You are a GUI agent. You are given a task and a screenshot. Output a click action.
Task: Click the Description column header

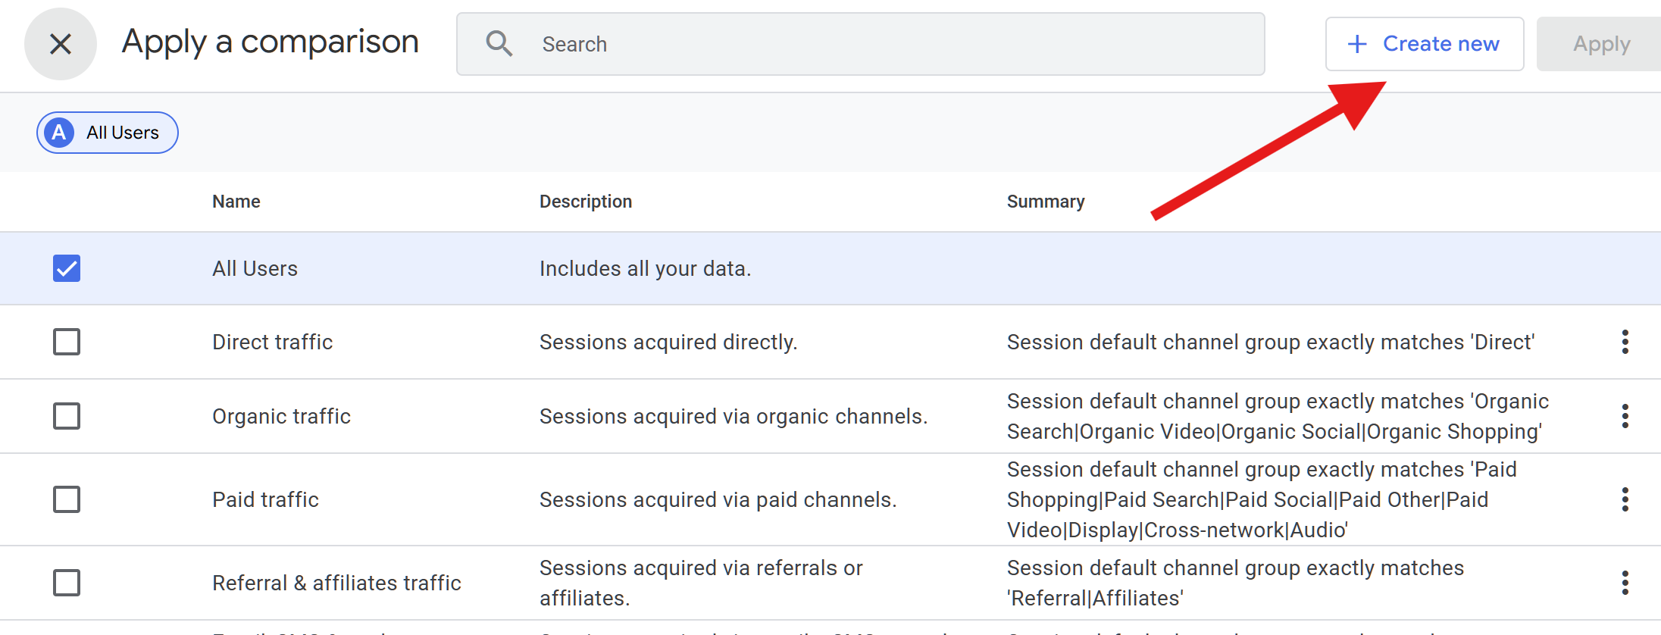pos(585,202)
